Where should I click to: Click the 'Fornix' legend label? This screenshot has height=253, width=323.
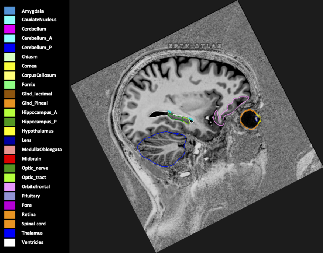coord(28,84)
